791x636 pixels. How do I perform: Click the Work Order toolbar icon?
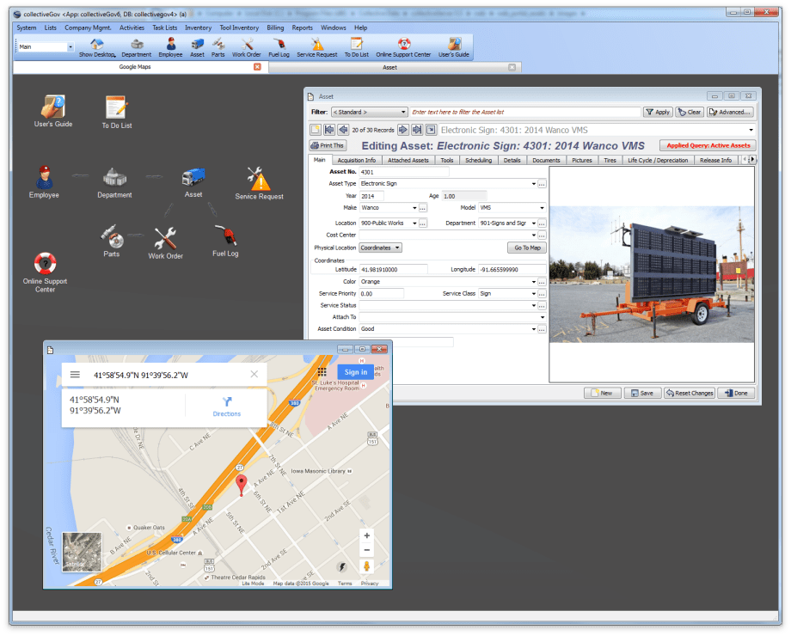246,46
